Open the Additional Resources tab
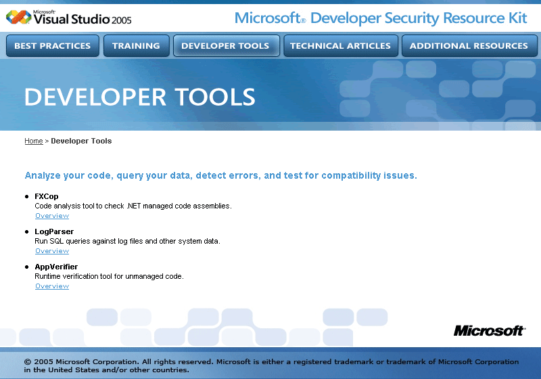541x379 pixels. (469, 45)
